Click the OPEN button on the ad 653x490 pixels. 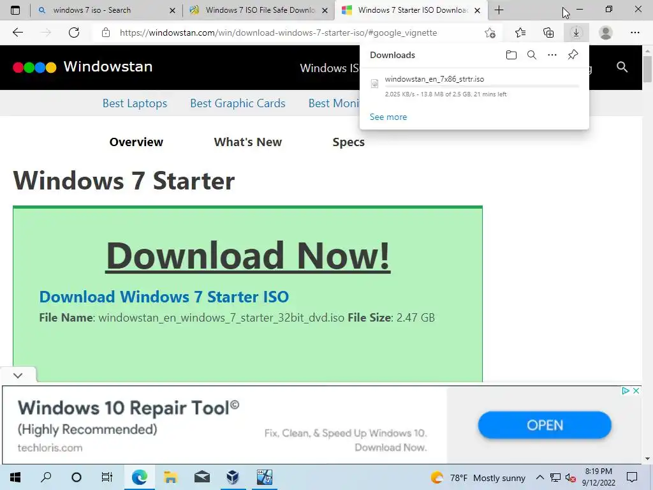coord(545,425)
